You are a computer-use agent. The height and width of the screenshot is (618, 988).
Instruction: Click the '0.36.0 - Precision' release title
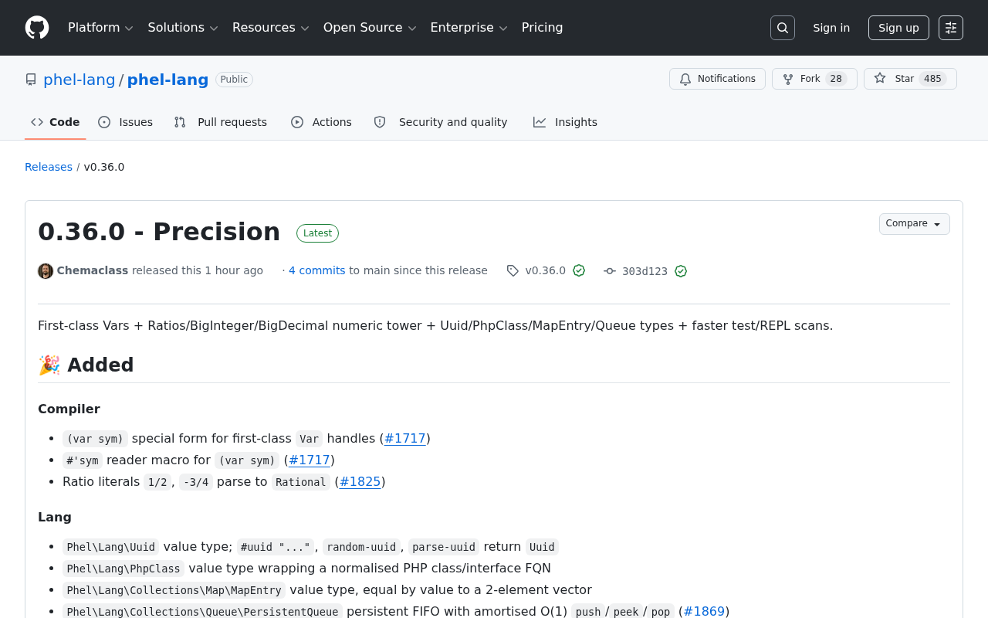click(x=159, y=232)
